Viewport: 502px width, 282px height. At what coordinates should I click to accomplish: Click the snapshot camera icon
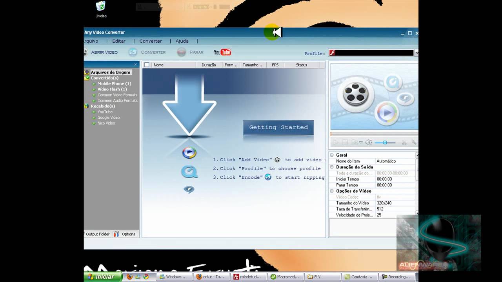(x=354, y=143)
